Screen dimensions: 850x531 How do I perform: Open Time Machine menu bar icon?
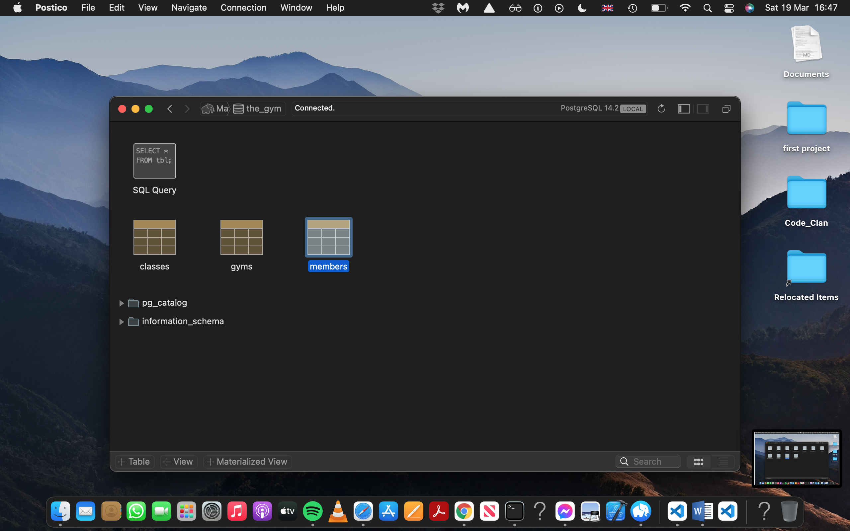point(632,8)
